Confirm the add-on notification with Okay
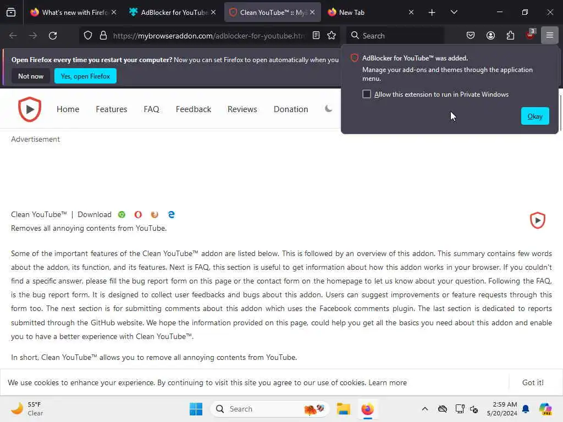This screenshot has width=563, height=422. tap(534, 116)
